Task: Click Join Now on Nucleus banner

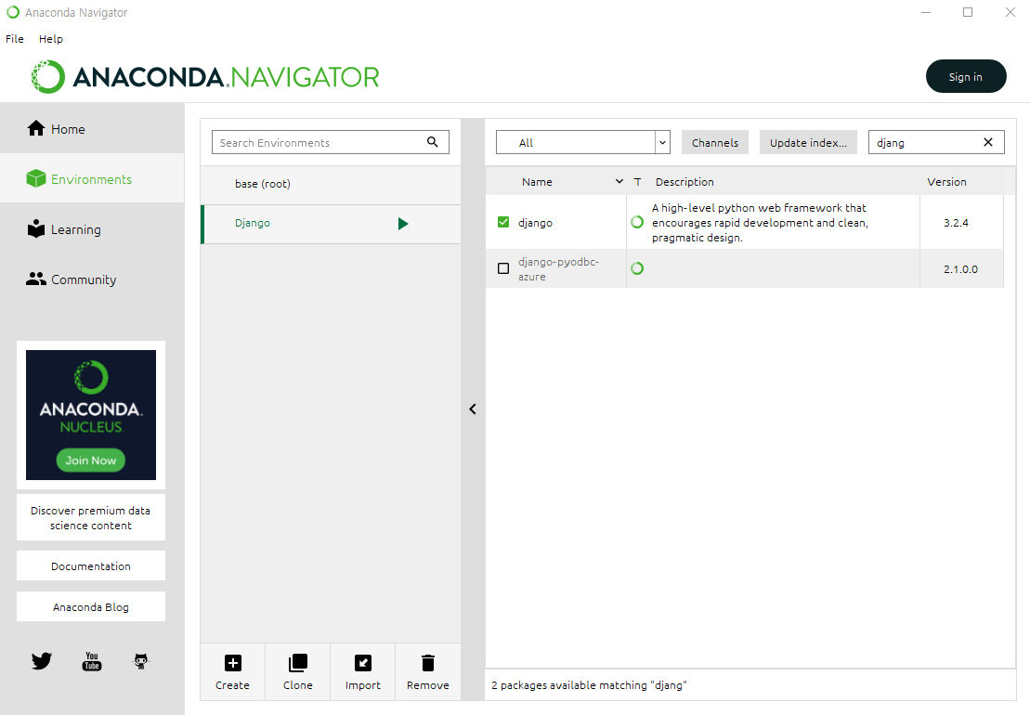Action: click(91, 461)
